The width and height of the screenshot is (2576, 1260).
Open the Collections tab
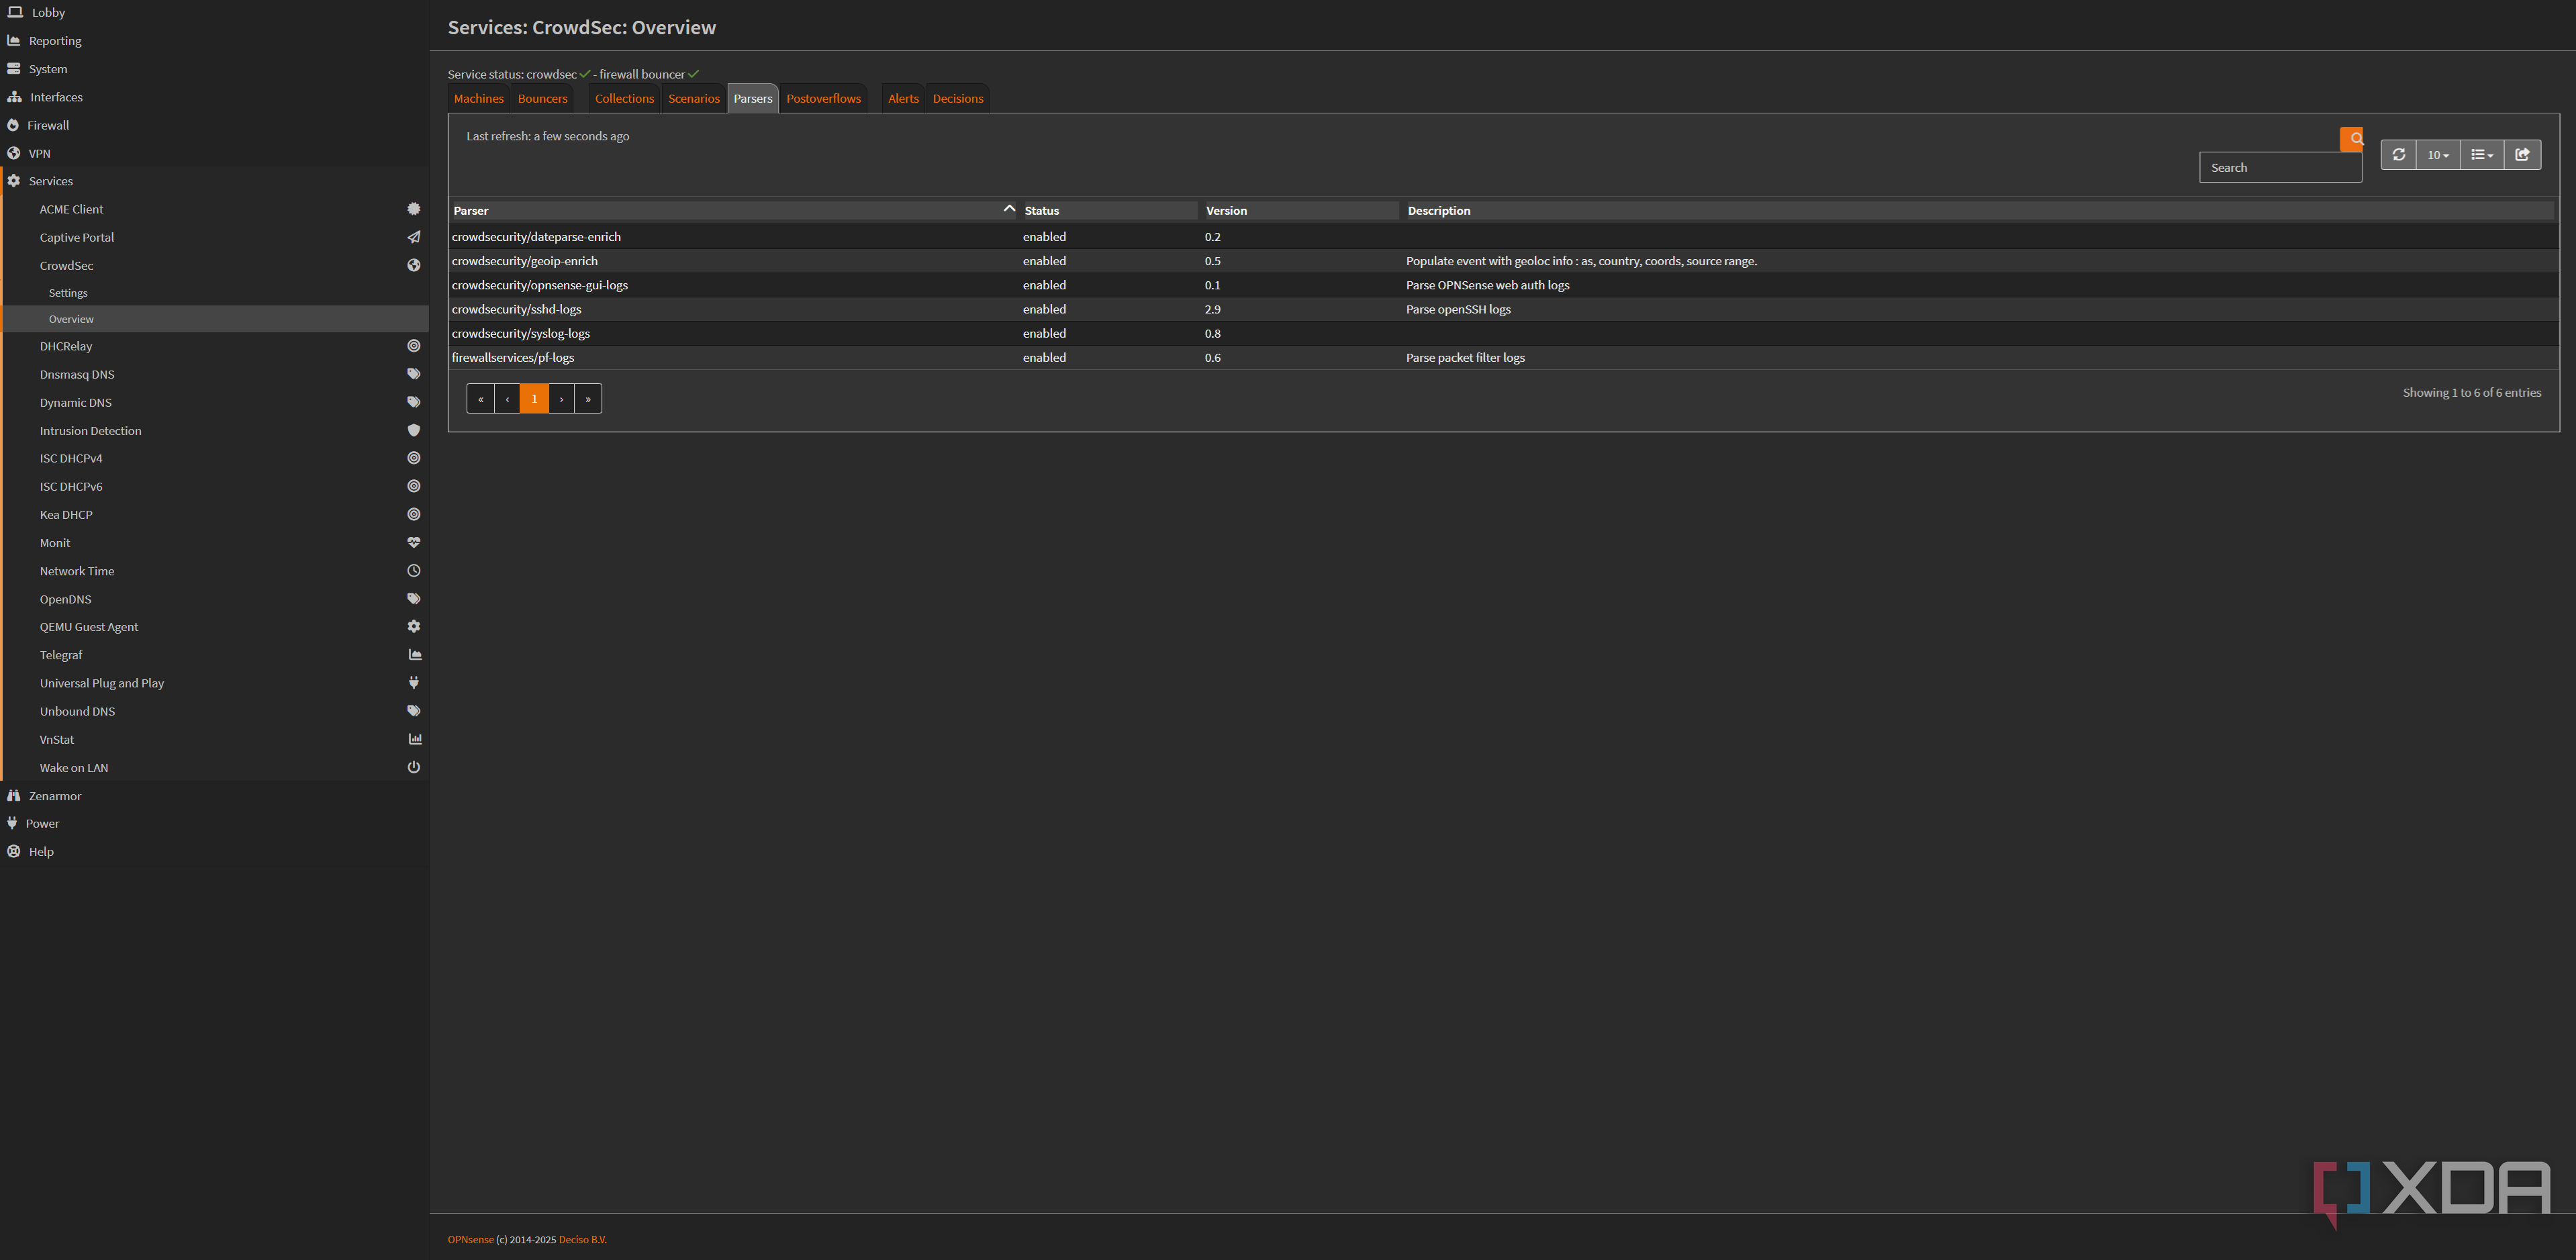[624, 99]
